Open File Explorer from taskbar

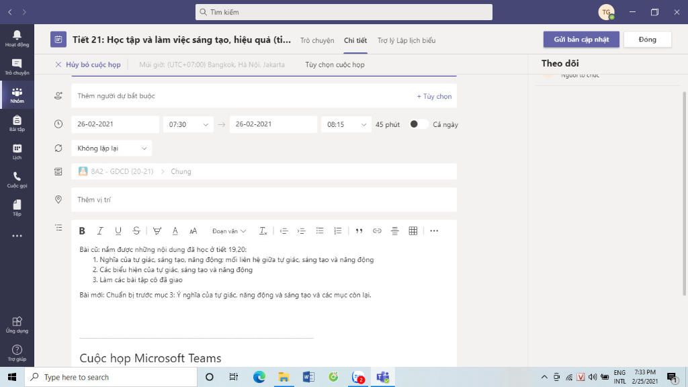284,377
